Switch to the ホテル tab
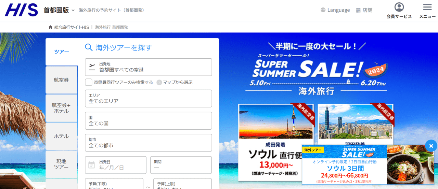Image resolution: width=438 pixels, height=189 pixels. click(x=62, y=136)
